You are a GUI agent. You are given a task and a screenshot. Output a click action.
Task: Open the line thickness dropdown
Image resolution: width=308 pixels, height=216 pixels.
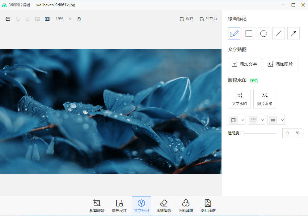tap(276, 120)
